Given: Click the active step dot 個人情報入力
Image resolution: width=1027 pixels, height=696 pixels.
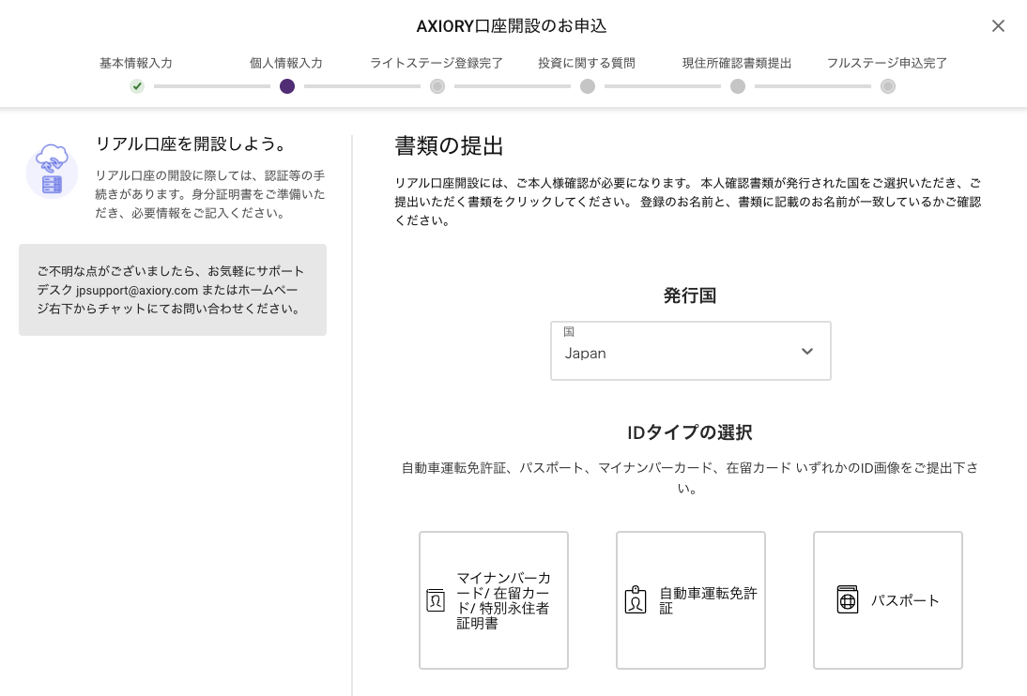Looking at the screenshot, I should 287,86.
